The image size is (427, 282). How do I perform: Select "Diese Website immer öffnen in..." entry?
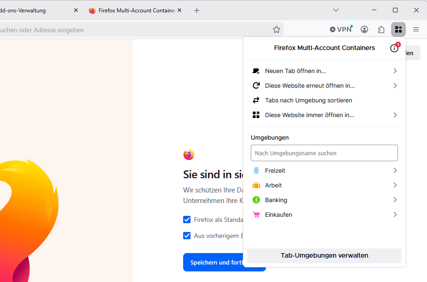click(324, 115)
